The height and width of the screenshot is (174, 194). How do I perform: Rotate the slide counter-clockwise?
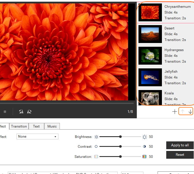point(21,111)
